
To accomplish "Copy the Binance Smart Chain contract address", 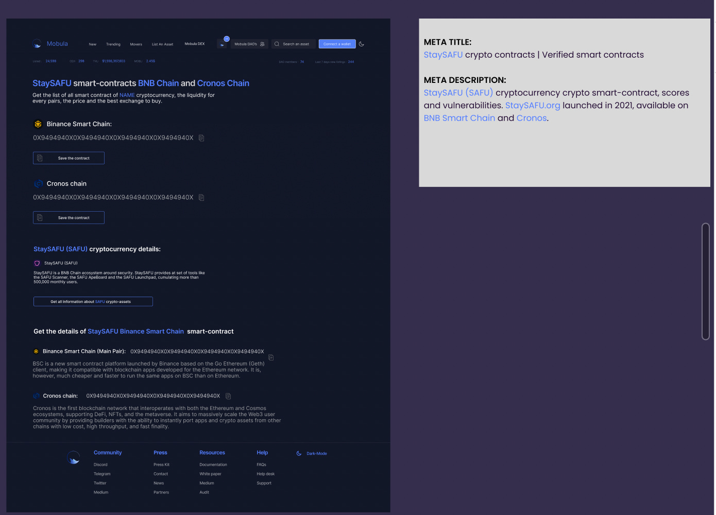I will pos(201,138).
